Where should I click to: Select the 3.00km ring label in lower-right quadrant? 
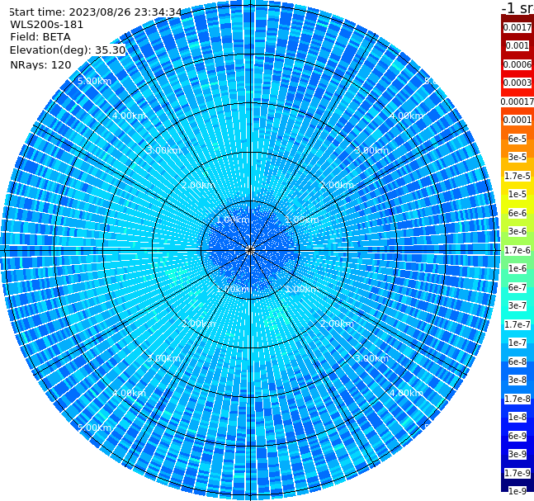(371, 358)
